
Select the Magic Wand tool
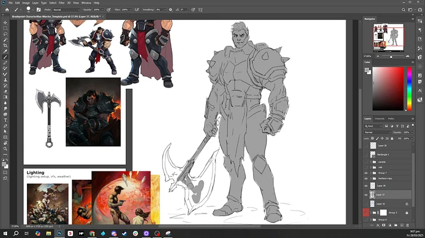(5, 40)
